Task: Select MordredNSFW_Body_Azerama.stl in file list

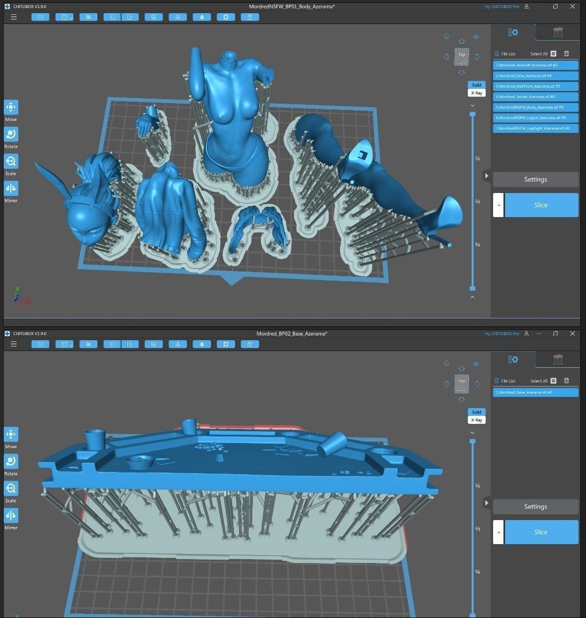Action: click(536, 107)
